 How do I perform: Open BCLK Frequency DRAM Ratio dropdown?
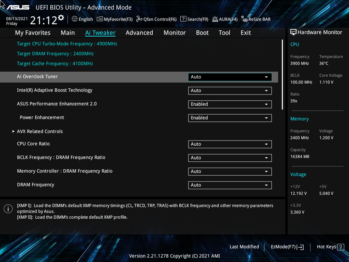[x=230, y=158]
